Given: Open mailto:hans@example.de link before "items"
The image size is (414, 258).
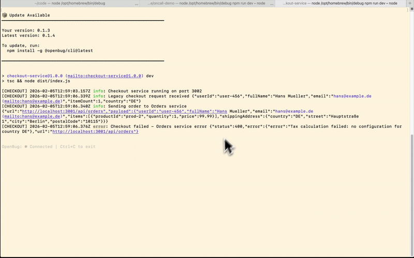Looking at the screenshot, I should tap(32, 116).
